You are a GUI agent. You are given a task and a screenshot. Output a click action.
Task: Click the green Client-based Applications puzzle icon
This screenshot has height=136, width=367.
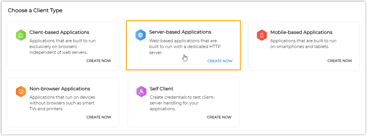pos(21,35)
